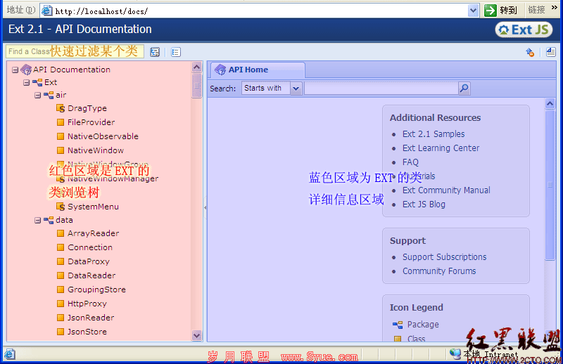The height and width of the screenshot is (364, 563).
Task: Click the Collapse All tree icon
Action: pyautogui.click(x=175, y=52)
